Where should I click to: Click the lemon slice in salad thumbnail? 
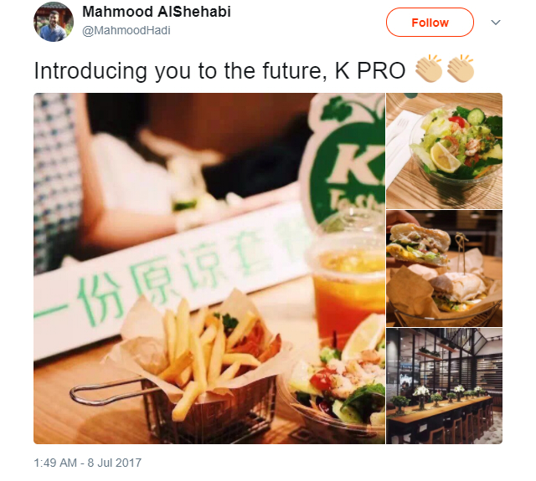point(445,156)
